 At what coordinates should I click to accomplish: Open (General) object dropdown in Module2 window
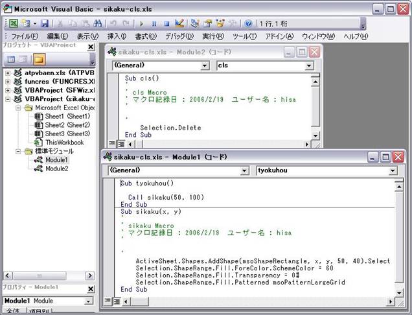[205, 65]
